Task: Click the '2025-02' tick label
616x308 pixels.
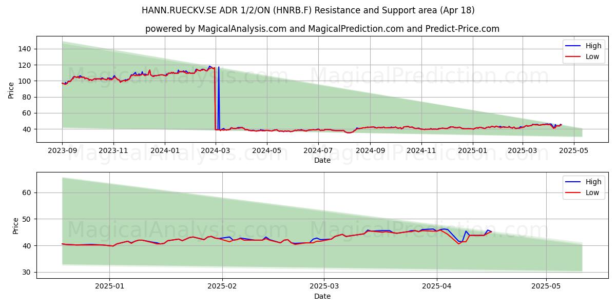Action: (223, 286)
